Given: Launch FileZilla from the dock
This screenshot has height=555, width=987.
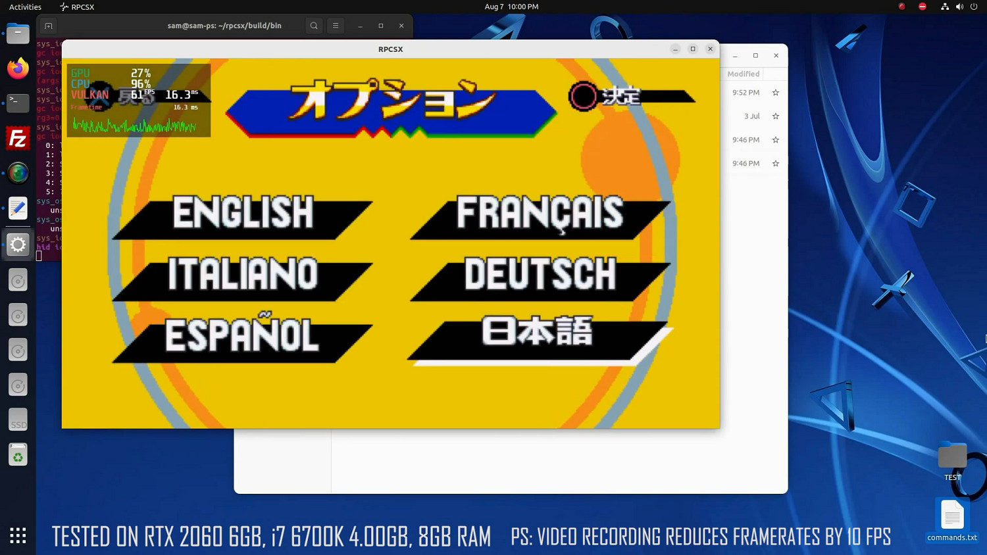Looking at the screenshot, I should point(18,139).
